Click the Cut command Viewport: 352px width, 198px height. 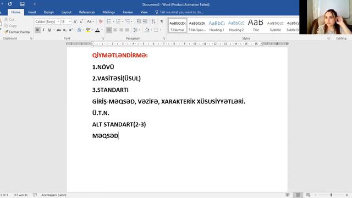pyautogui.click(x=9, y=20)
